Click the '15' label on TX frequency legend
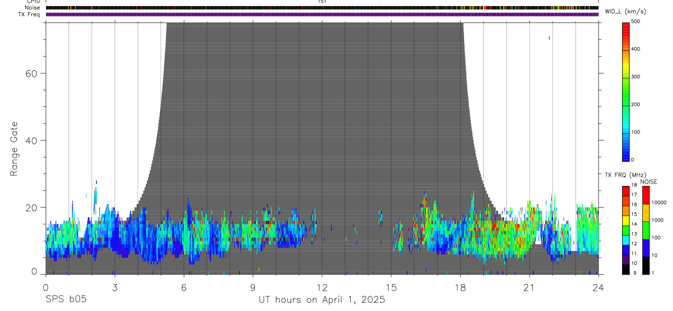This screenshot has height=311, width=673. (634, 215)
